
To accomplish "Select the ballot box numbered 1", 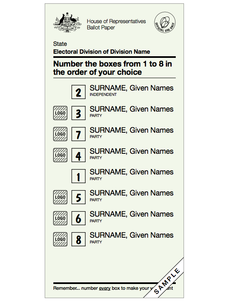I will point(79,176).
